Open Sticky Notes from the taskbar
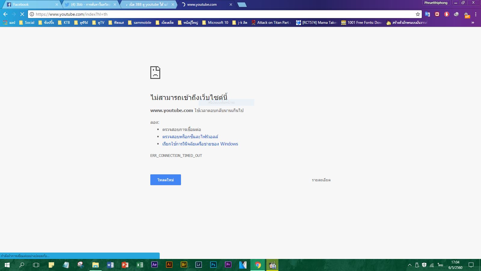Image resolution: width=481 pixels, height=271 pixels. click(x=51, y=265)
